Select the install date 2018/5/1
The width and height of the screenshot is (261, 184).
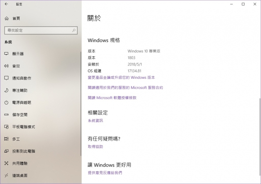134,64
